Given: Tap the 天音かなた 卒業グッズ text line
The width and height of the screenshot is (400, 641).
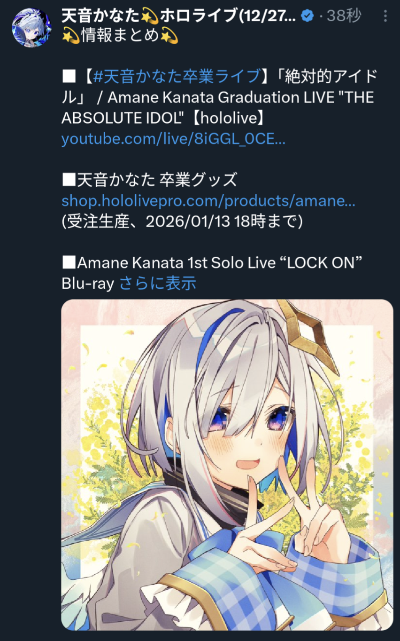Looking at the screenshot, I should pos(149,180).
